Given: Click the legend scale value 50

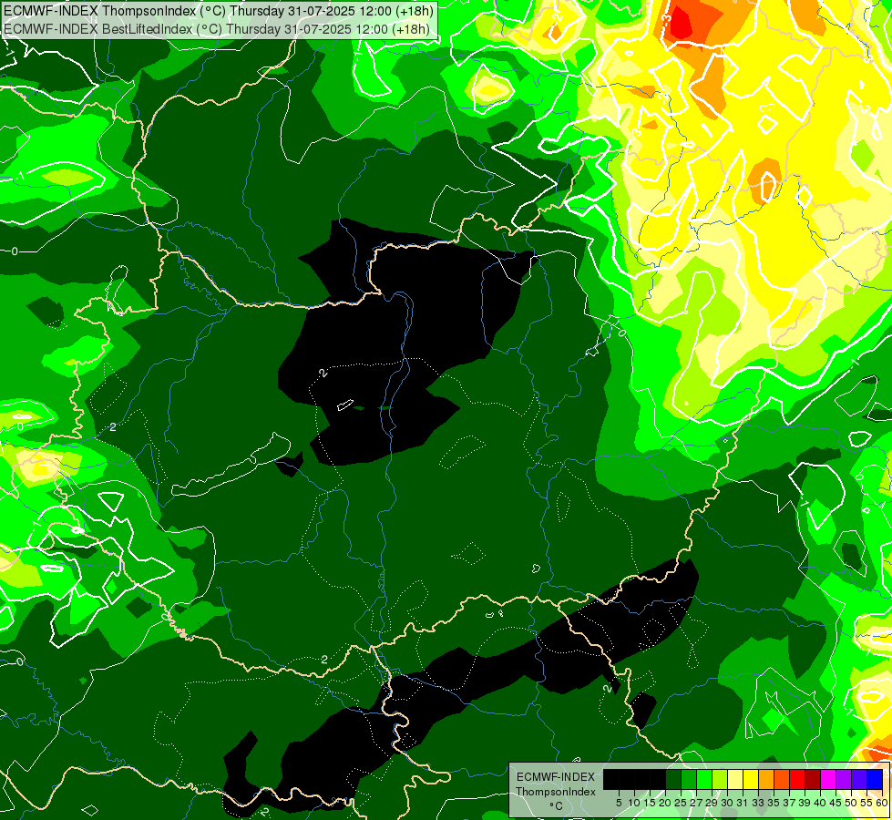Looking at the screenshot, I should click(x=852, y=803).
